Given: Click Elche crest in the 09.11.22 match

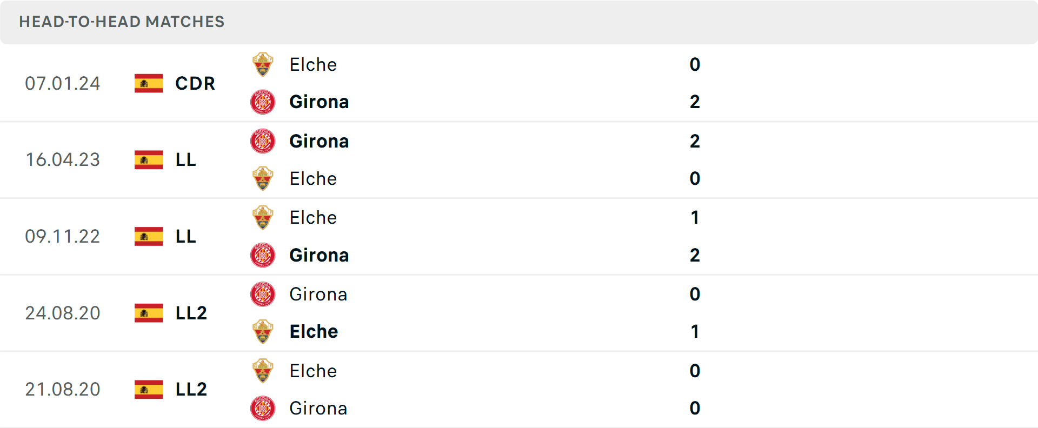Looking at the screenshot, I should pos(263,218).
